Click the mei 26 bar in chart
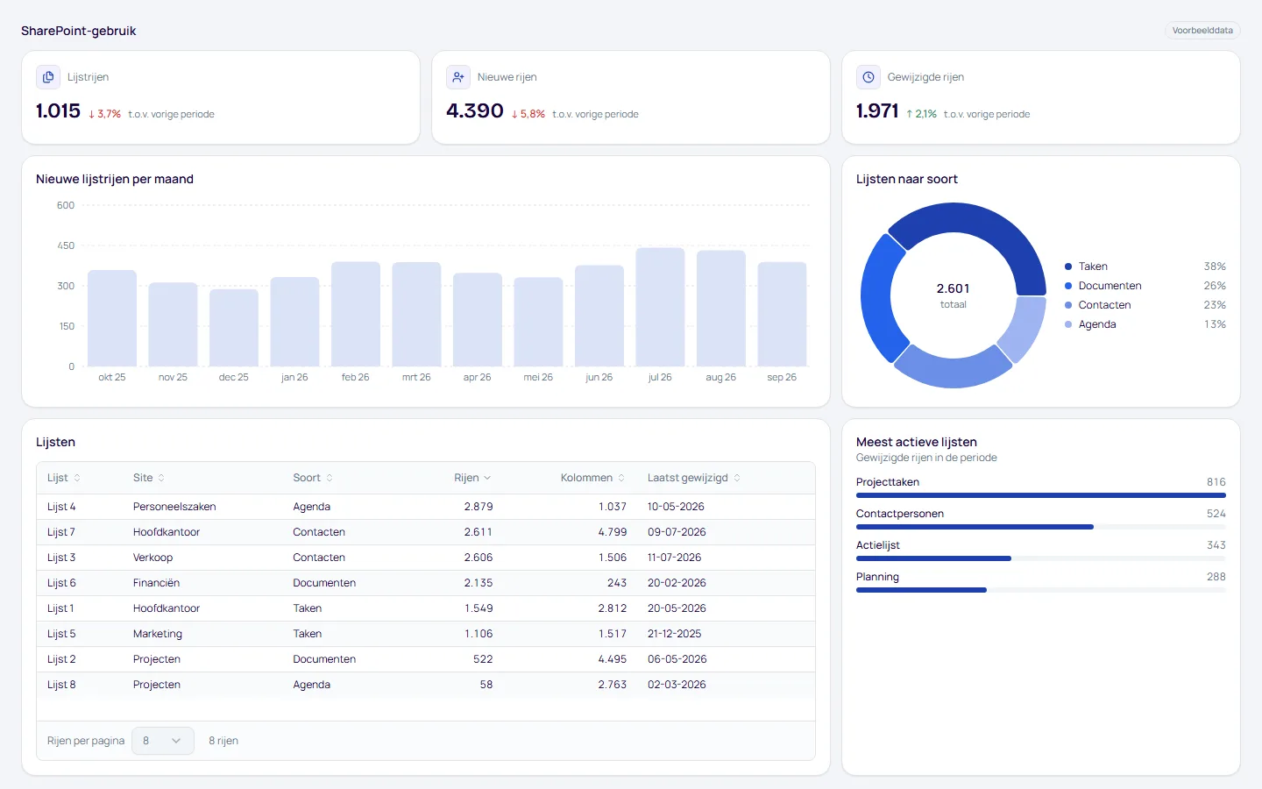The width and height of the screenshot is (1262, 789). click(x=538, y=322)
